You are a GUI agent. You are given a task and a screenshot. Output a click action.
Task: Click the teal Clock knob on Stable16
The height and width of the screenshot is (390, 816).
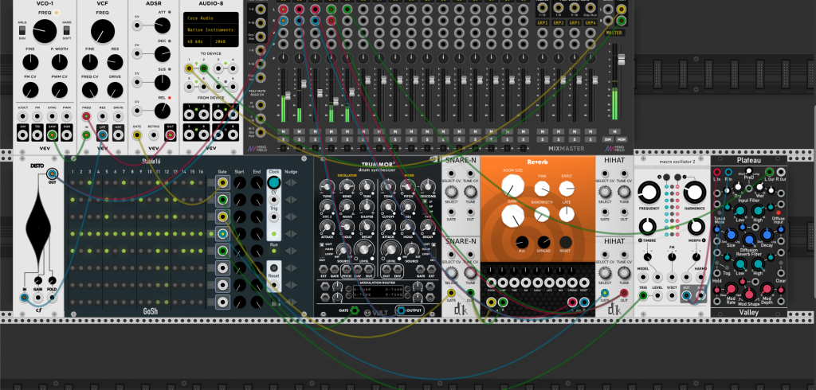click(x=274, y=182)
